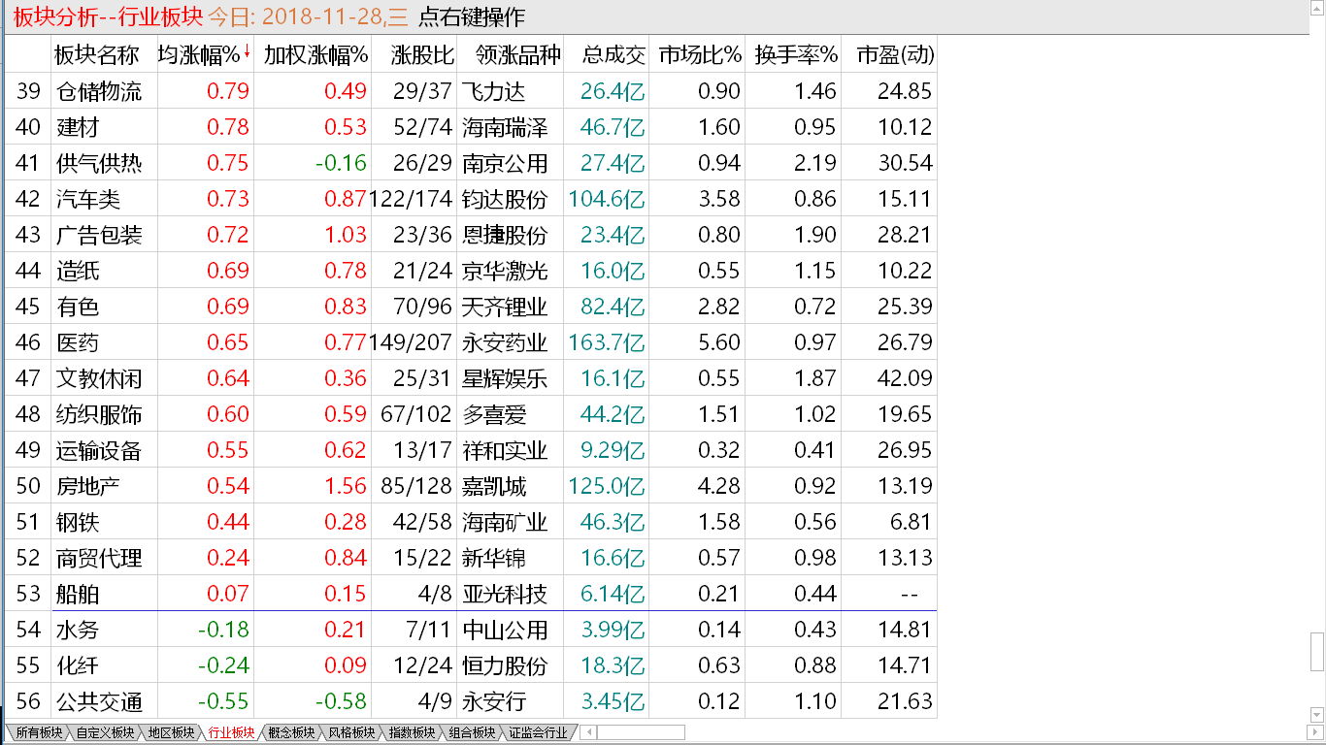Click the 163.7亿 turnover value
This screenshot has height=745, width=1326.
[607, 342]
